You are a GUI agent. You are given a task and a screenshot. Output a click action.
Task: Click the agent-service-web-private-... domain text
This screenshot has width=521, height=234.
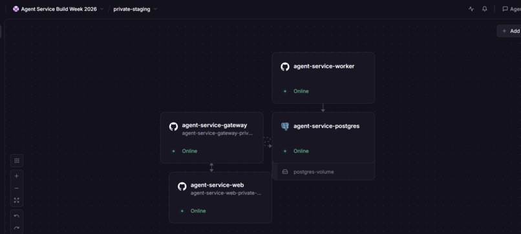click(226, 193)
